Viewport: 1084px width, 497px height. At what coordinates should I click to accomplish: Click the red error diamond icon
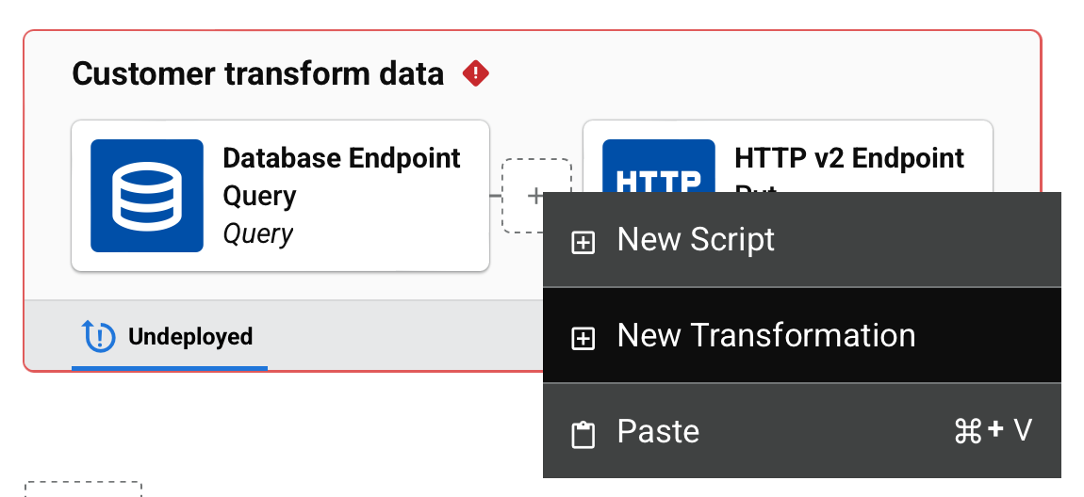(476, 72)
